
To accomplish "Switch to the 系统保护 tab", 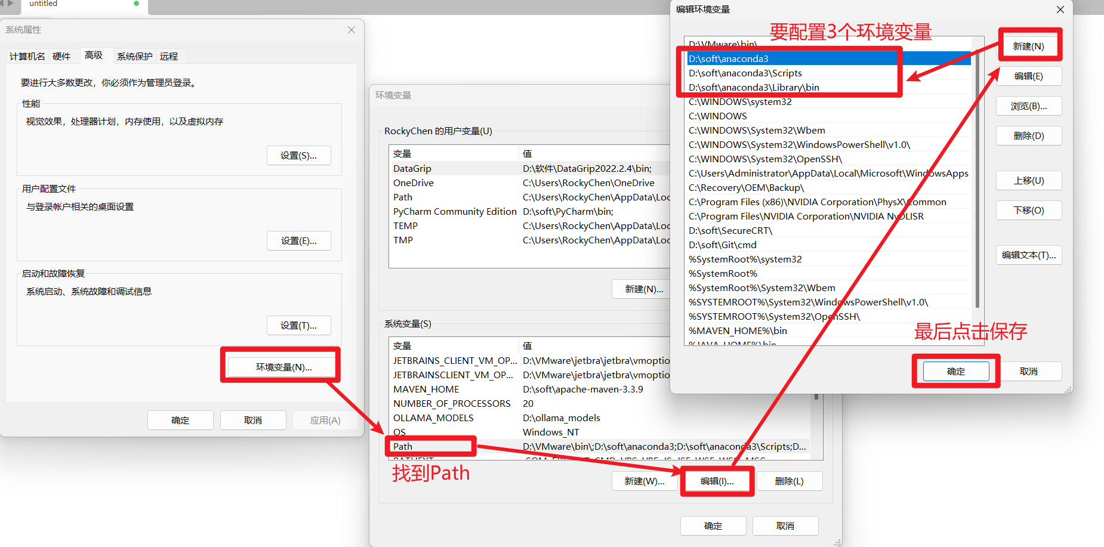I will (x=134, y=55).
